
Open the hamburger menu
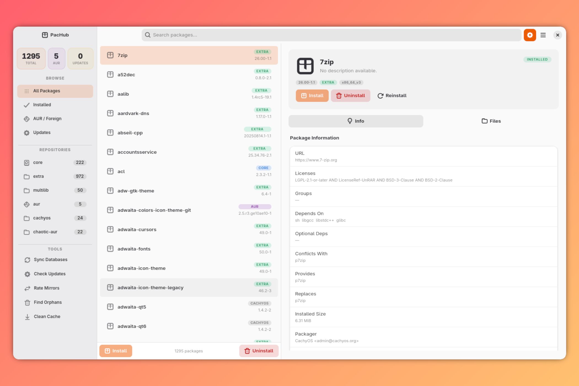543,35
